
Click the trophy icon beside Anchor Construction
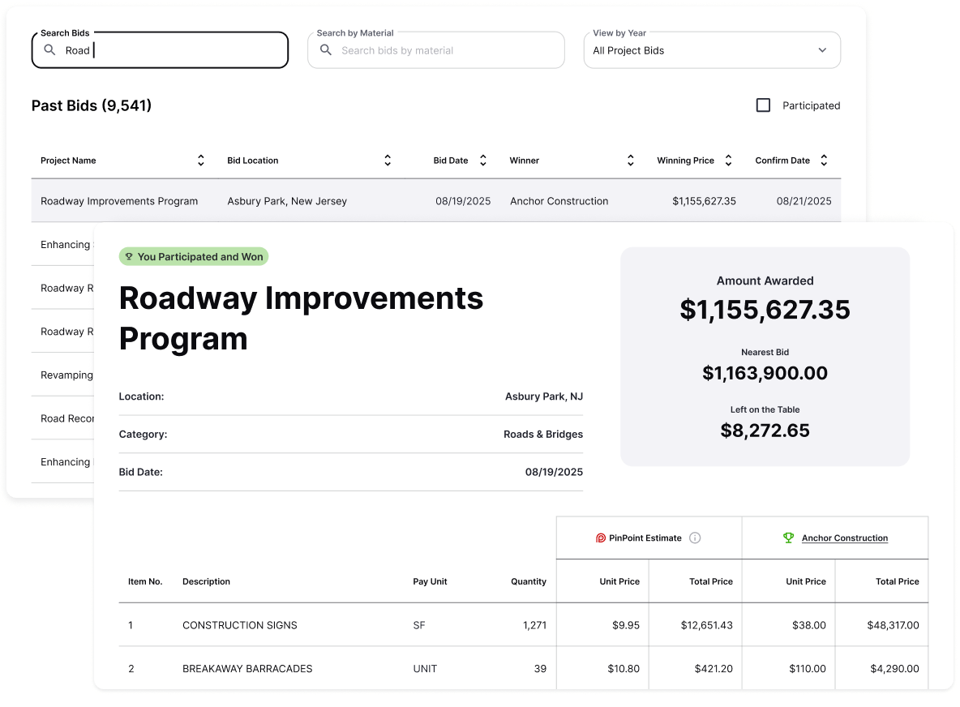point(788,538)
